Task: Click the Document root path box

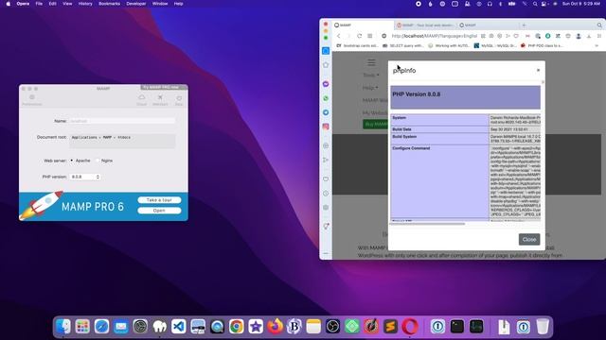Action: pyautogui.click(x=122, y=141)
